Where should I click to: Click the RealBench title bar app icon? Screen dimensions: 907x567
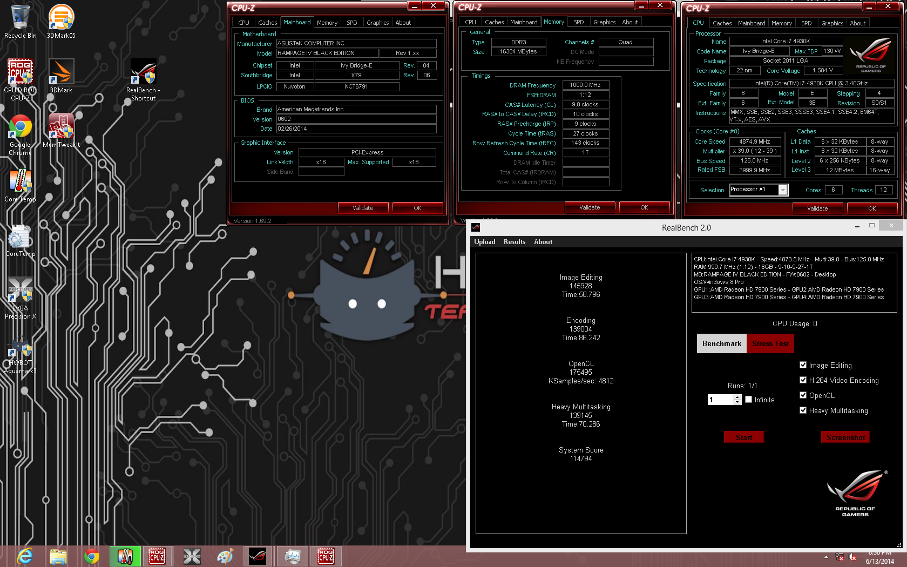coord(476,227)
